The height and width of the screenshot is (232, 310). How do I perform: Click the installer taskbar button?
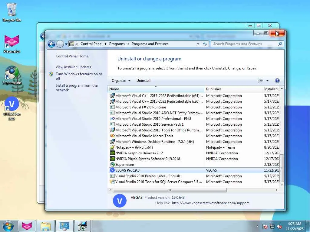tap(83, 226)
